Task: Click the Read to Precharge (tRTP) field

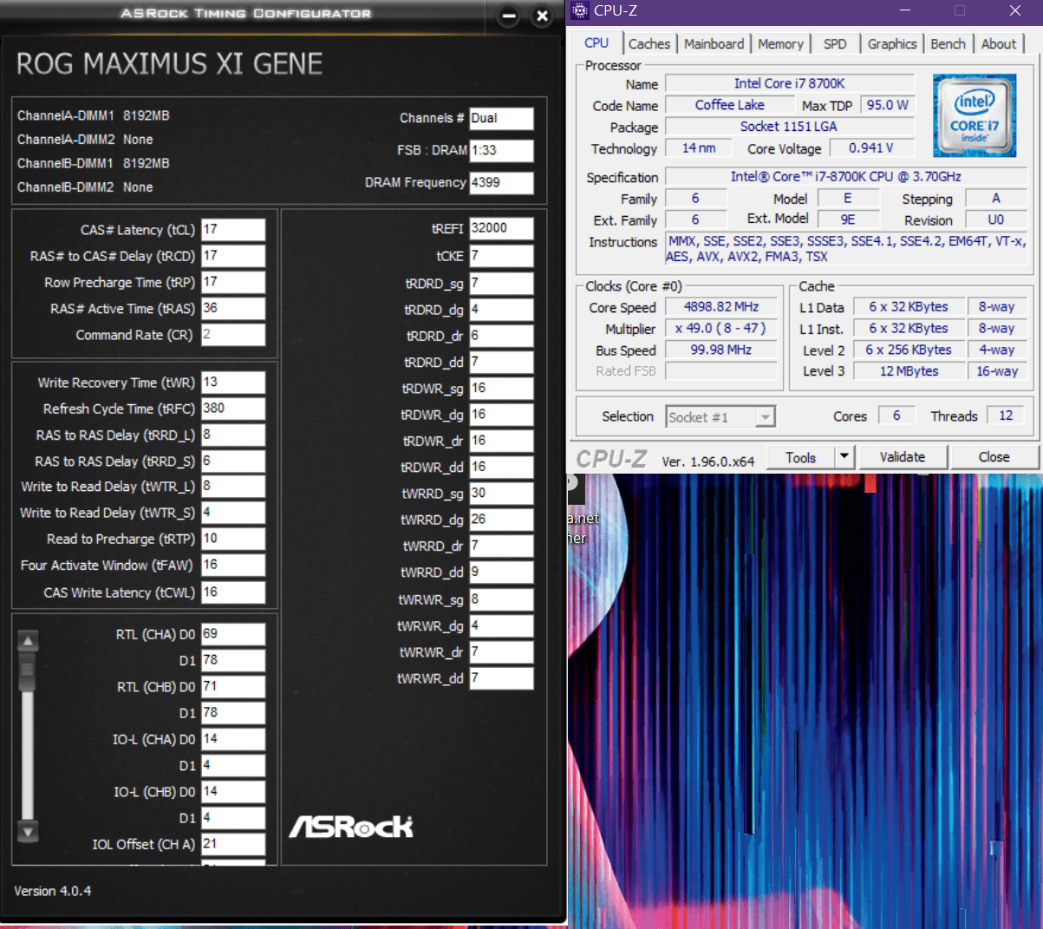Action: [x=233, y=539]
